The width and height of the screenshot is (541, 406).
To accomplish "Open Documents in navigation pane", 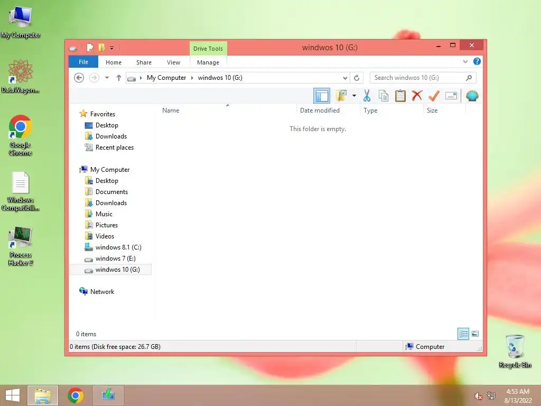I will tap(111, 191).
